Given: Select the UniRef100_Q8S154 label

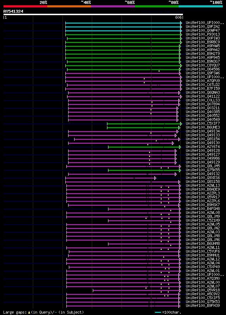Looking at the screenshot, I should click(203, 139).
